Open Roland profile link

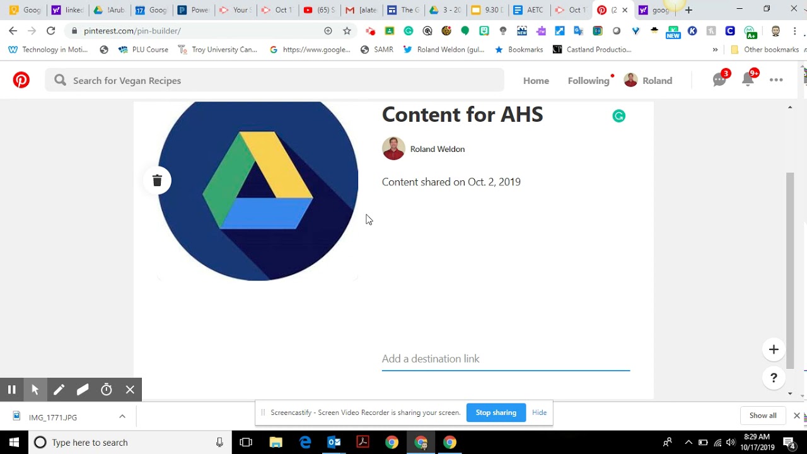pos(648,81)
